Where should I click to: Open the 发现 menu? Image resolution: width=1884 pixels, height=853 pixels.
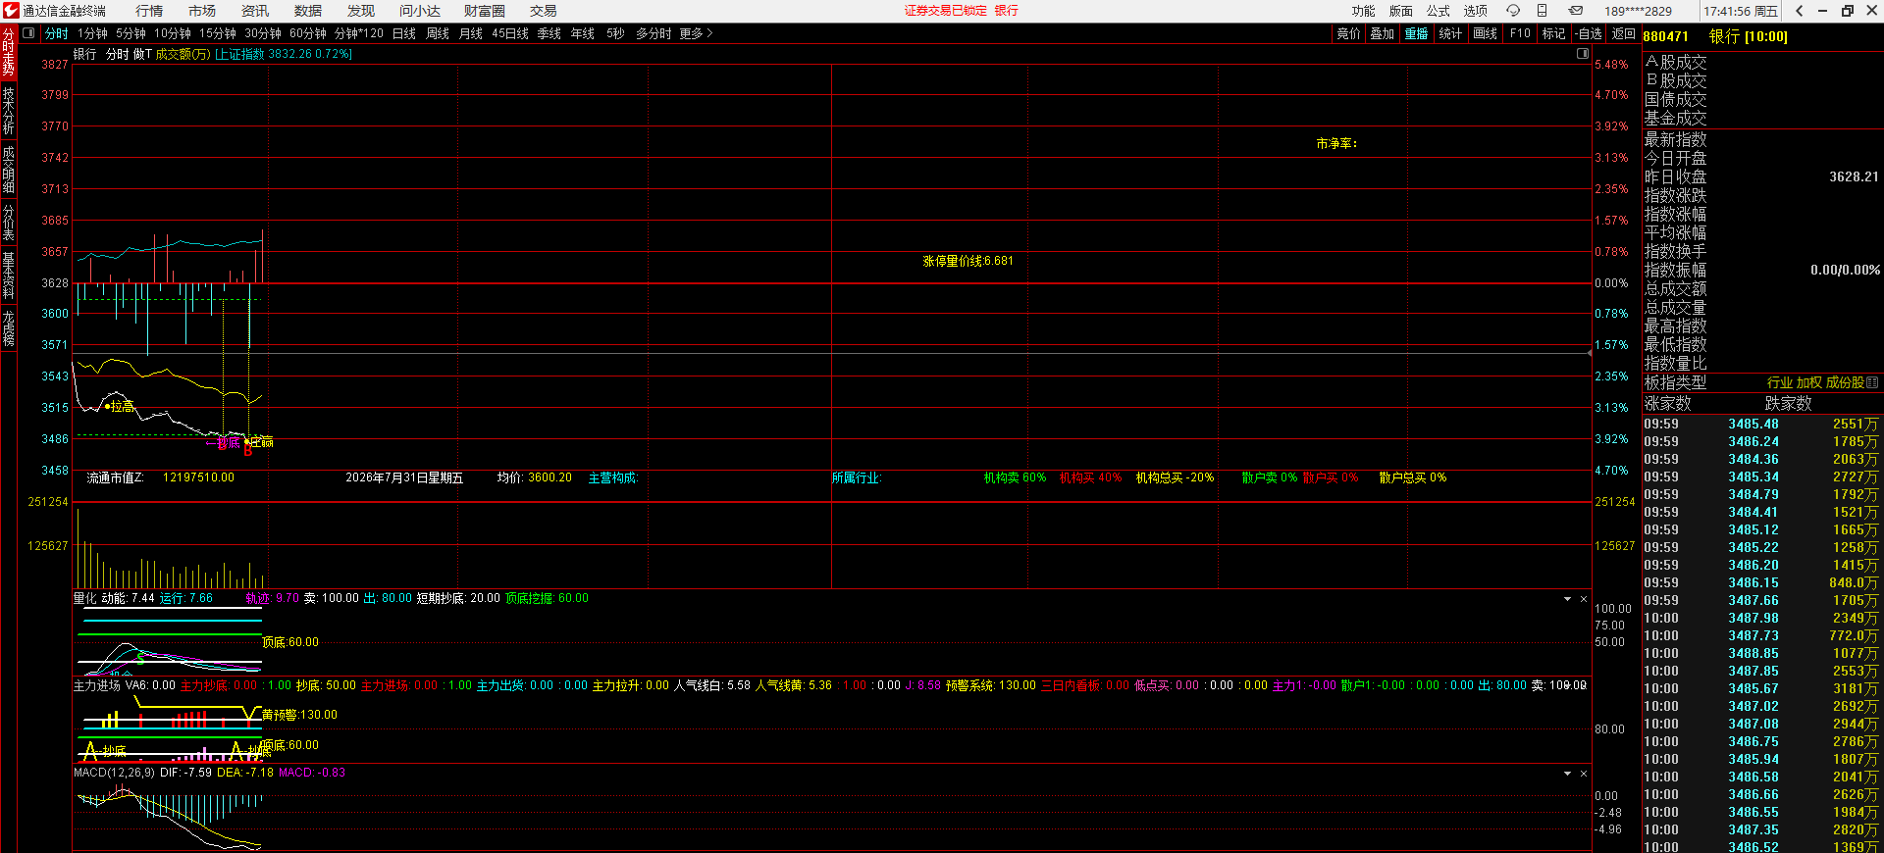(361, 11)
